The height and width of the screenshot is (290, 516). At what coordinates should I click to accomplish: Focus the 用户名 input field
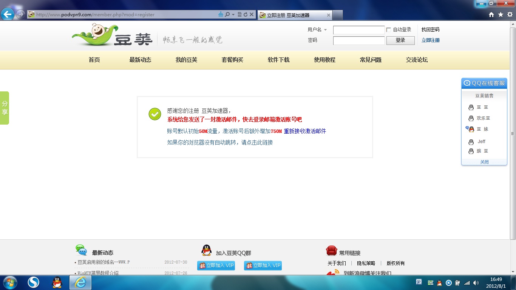[x=359, y=30]
